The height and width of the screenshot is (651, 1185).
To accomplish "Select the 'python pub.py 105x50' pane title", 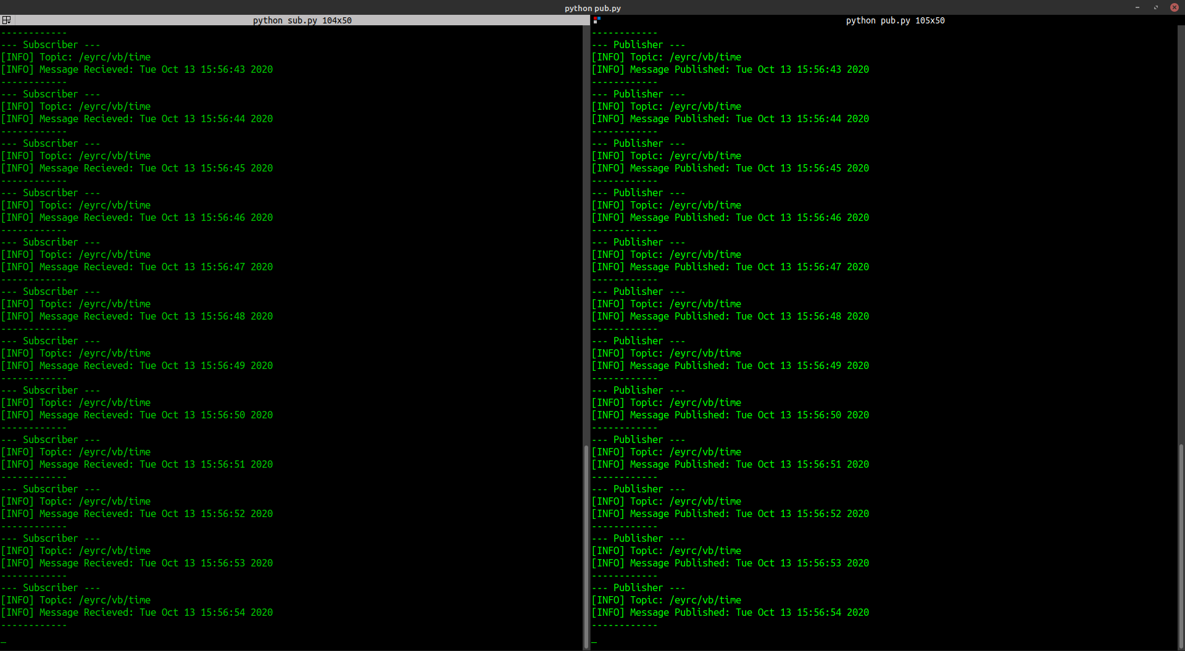I will click(895, 20).
